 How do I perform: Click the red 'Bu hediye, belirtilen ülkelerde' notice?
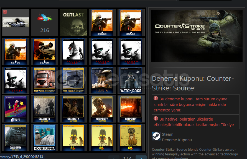(x=196, y=122)
